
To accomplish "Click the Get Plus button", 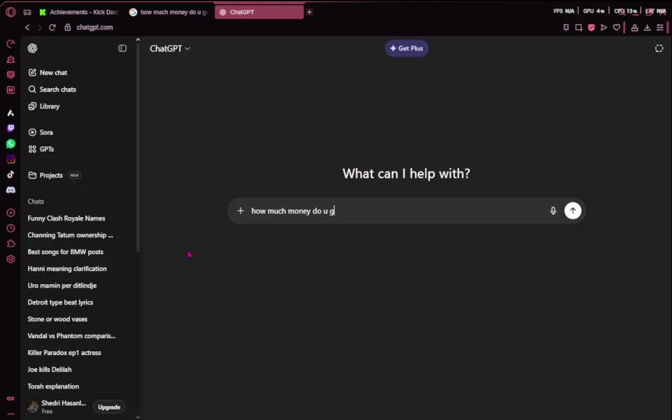I will (406, 48).
